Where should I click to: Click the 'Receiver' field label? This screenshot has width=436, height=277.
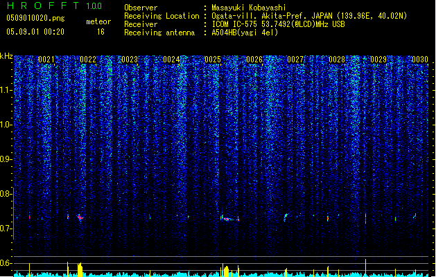[x=141, y=24]
